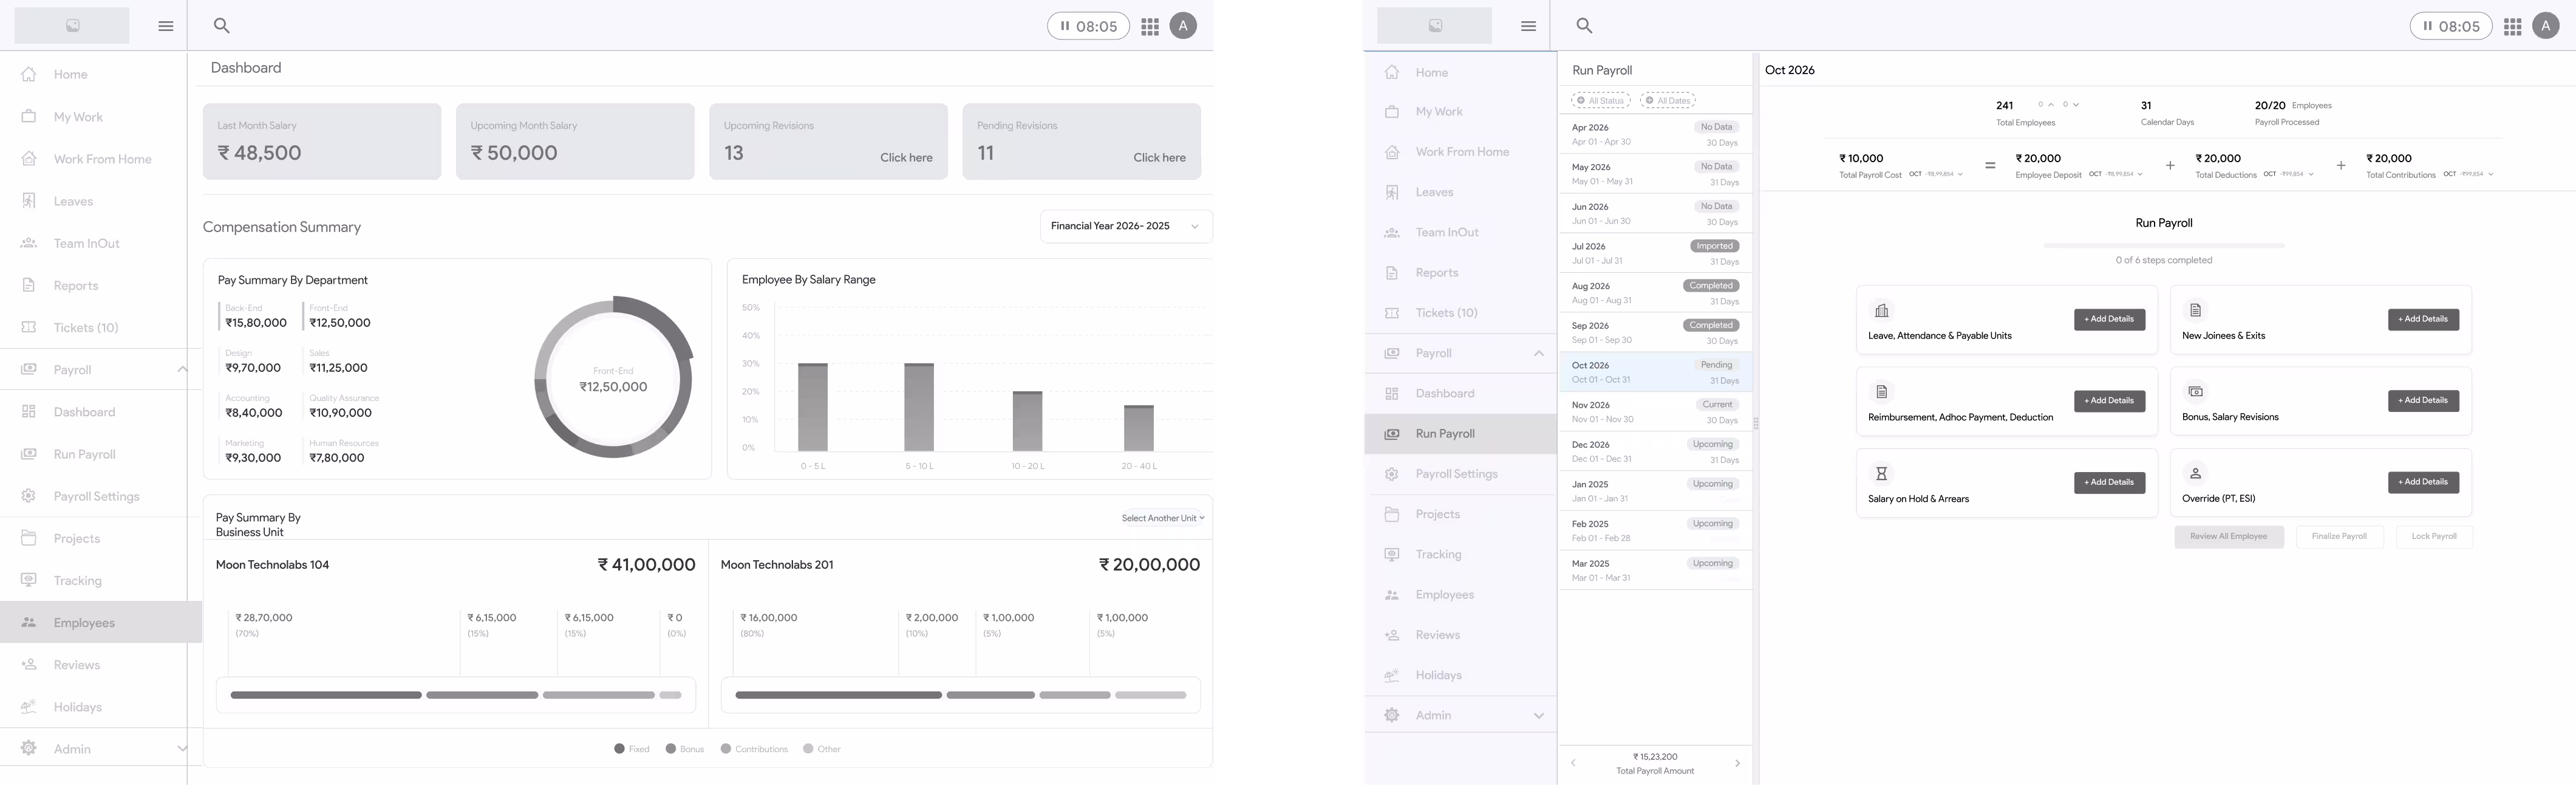The height and width of the screenshot is (785, 2576).
Task: Click Add Details for New Joinees & Exits
Action: [2423, 319]
